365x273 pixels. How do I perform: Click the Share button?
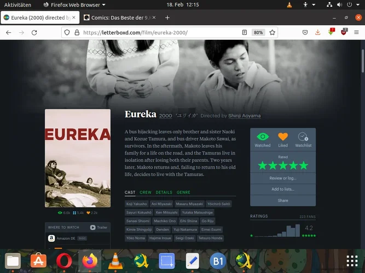point(283,200)
